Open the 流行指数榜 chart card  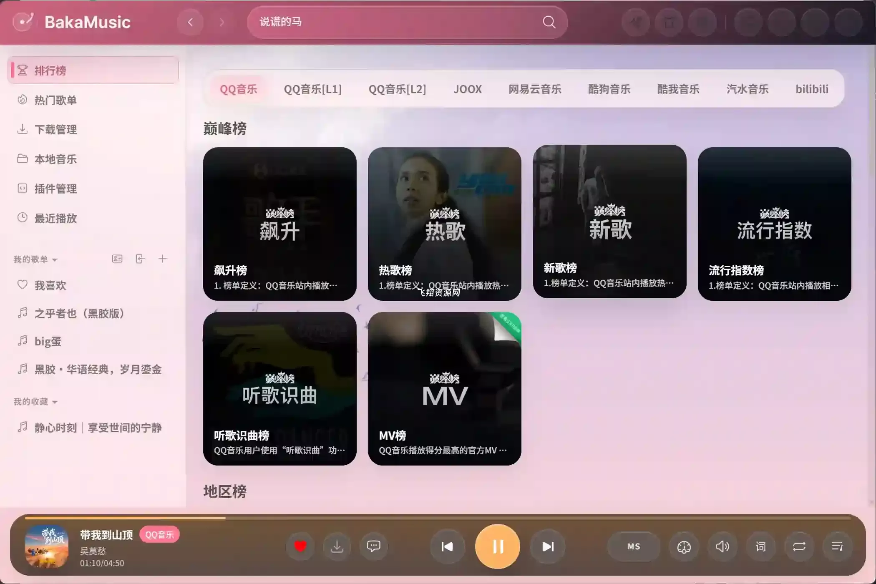(775, 224)
